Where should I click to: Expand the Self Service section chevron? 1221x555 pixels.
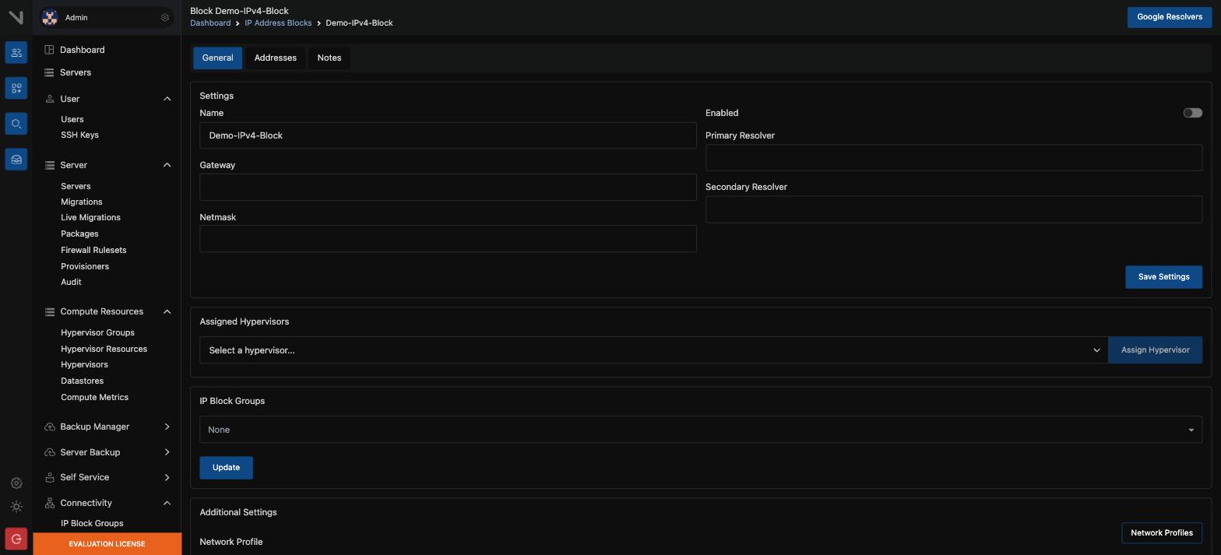(167, 477)
